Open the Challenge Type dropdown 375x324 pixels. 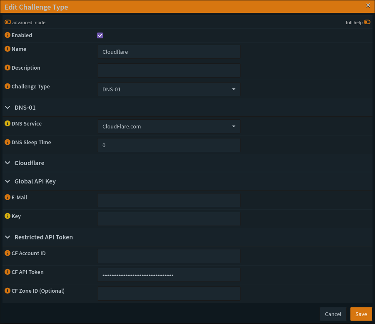[x=169, y=89]
